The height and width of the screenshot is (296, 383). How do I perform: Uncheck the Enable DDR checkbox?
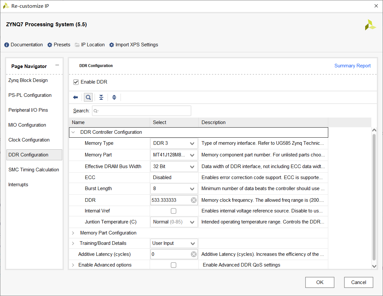[76, 82]
